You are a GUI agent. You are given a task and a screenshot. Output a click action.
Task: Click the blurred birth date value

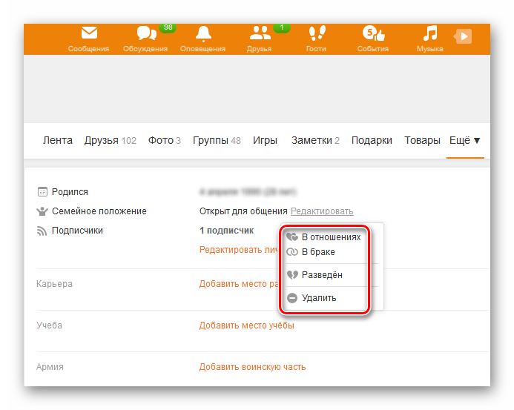point(248,192)
